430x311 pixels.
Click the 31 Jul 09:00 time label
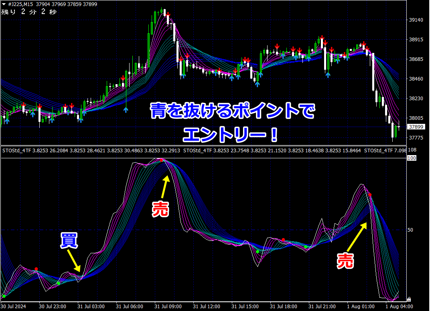(x=168, y=306)
